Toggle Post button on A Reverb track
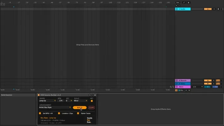The width and height of the screenshot is (224, 126). click(218, 80)
